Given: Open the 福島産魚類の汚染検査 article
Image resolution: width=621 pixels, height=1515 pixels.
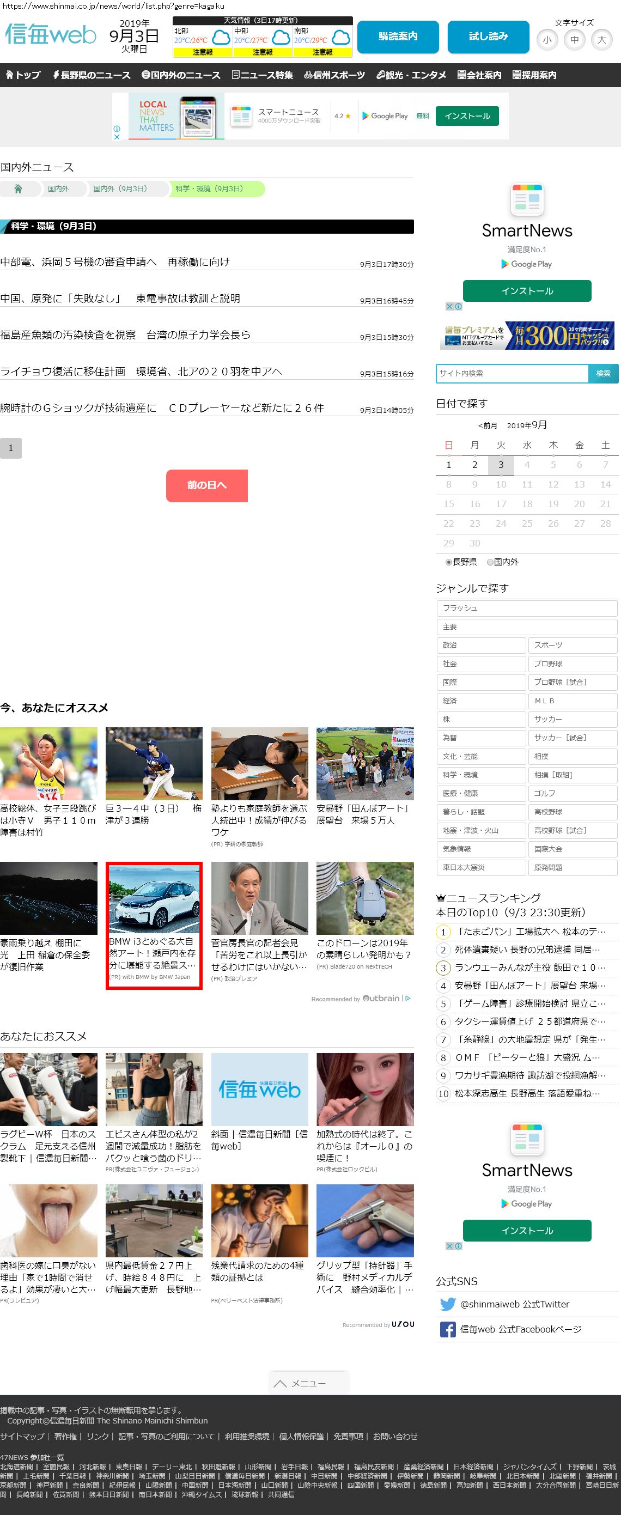Looking at the screenshot, I should click(x=125, y=334).
